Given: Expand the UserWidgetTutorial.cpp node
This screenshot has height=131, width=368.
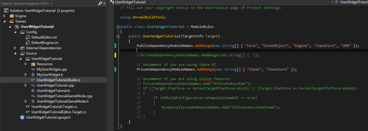Looking at the screenshot, I should tap(26, 85).
